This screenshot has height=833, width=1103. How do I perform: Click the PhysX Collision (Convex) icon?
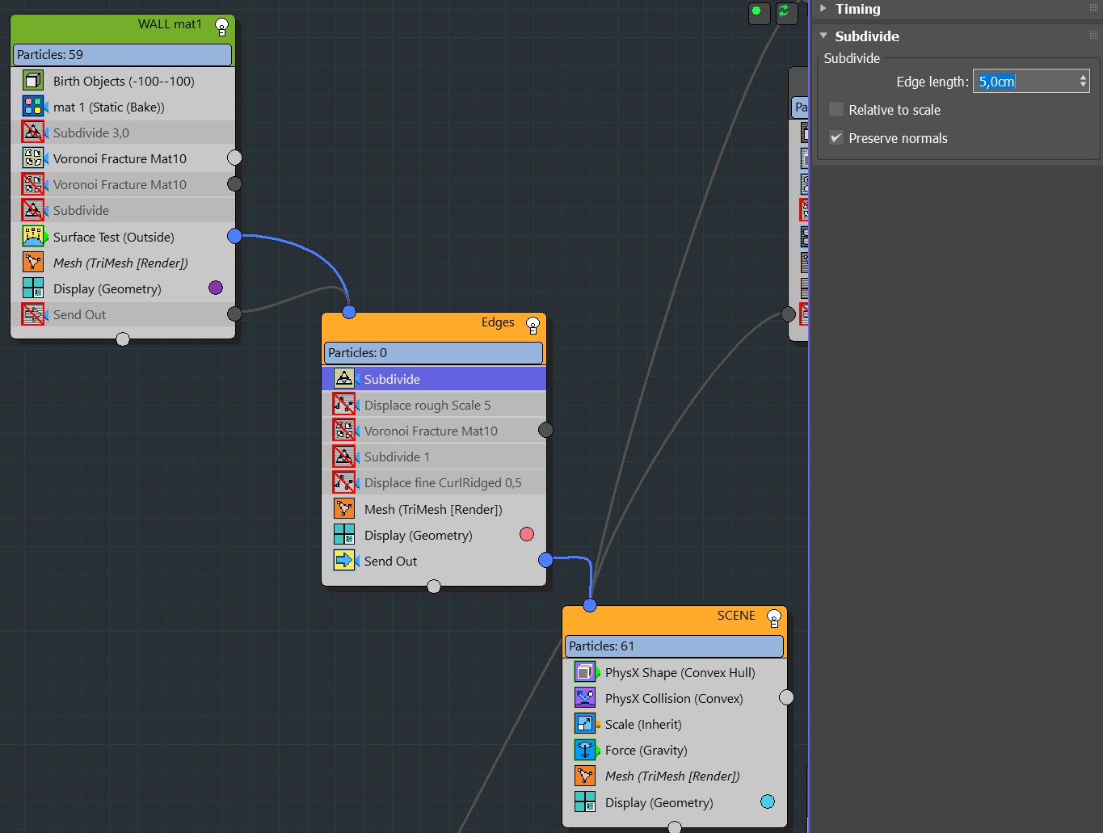585,698
